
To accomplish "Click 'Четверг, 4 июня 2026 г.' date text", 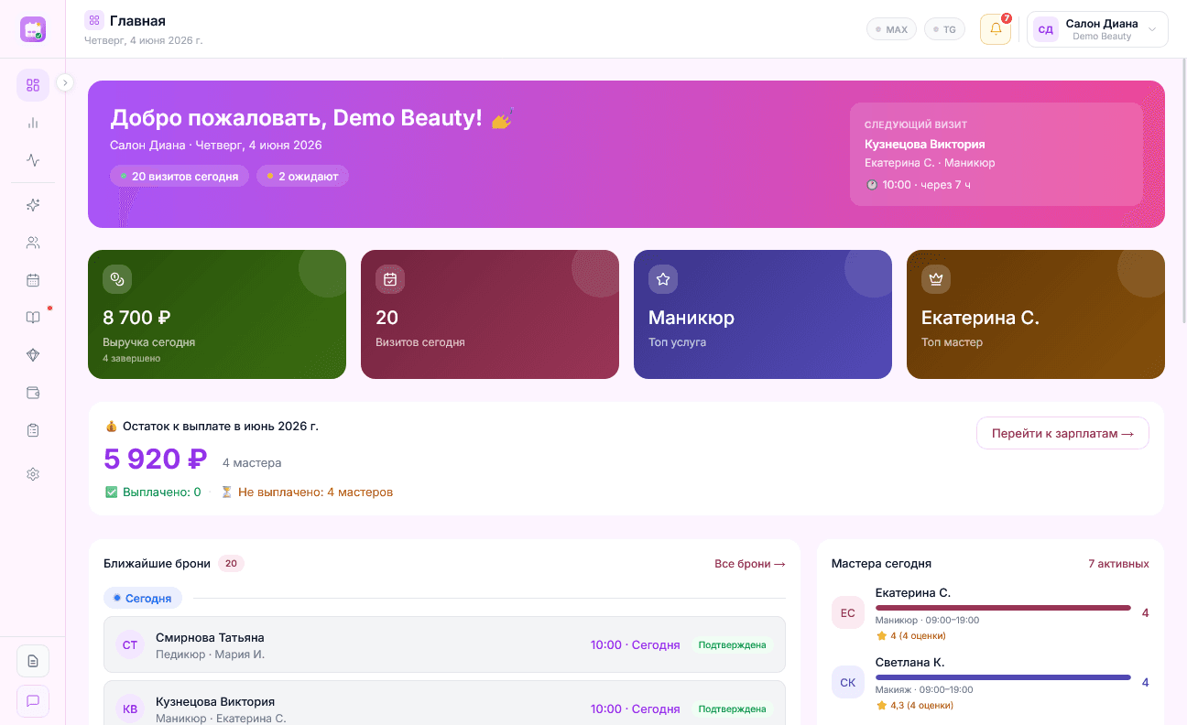I will point(144,40).
